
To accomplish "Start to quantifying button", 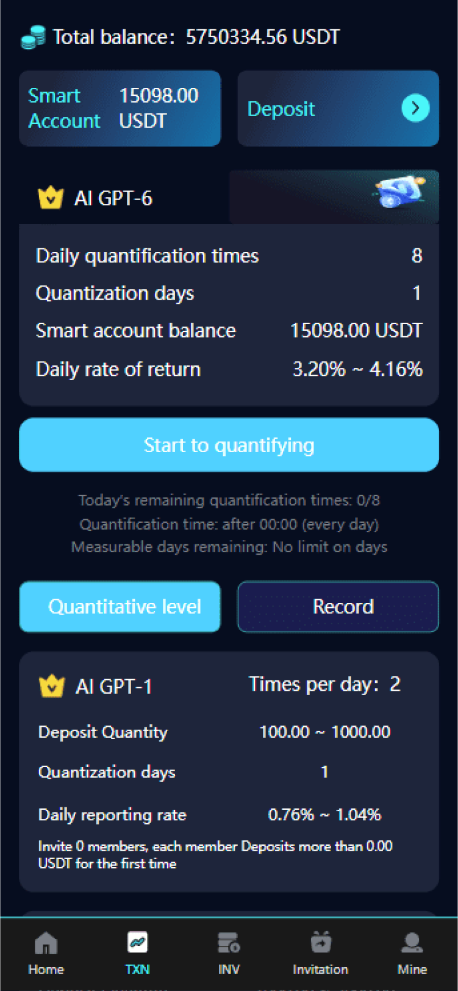I will pyautogui.click(x=229, y=445).
